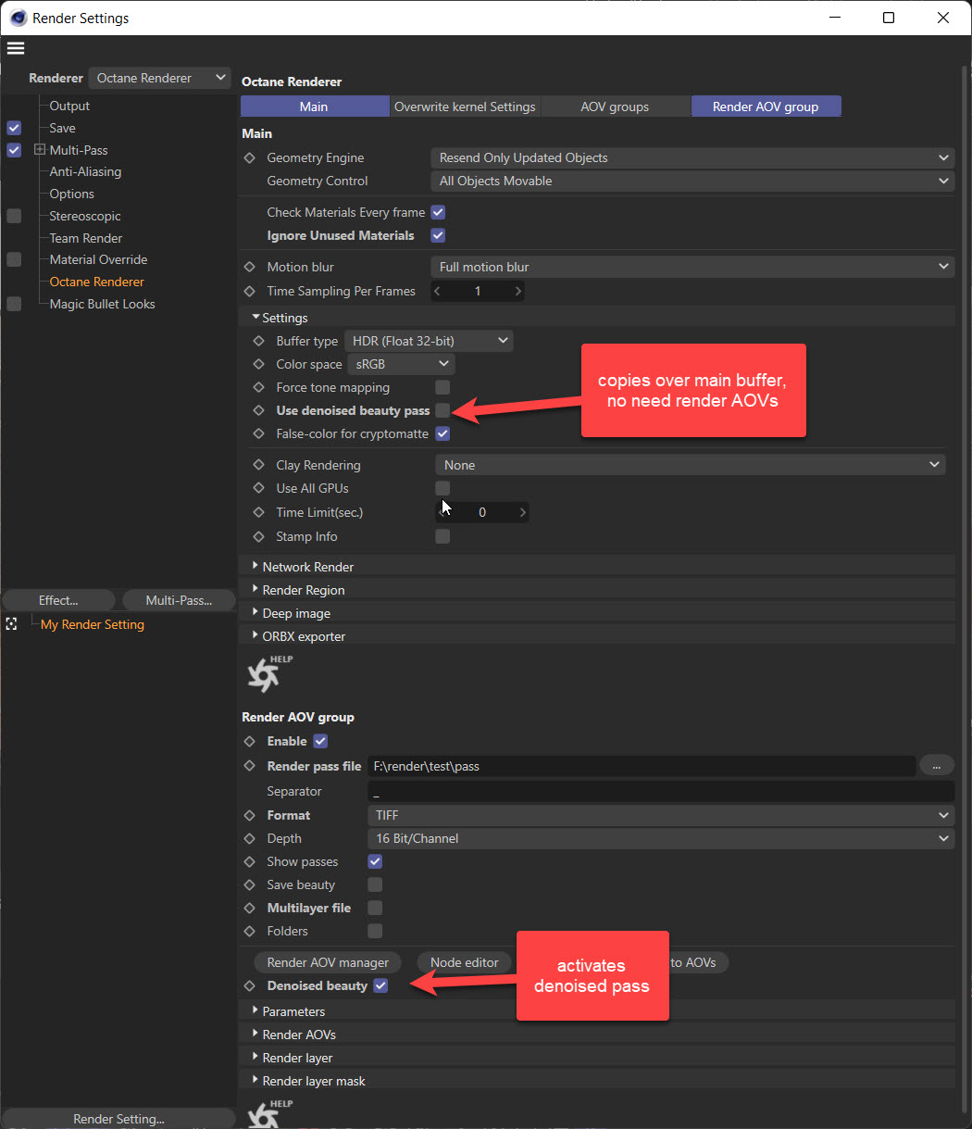
Task: Click the Effect... button
Action: pyautogui.click(x=58, y=600)
